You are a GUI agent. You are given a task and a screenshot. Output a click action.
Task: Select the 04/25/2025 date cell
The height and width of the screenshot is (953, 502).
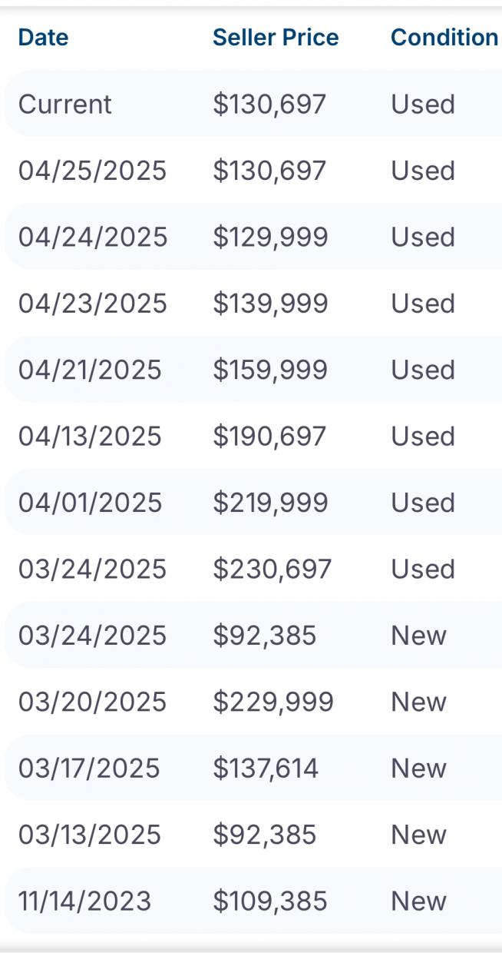tap(92, 171)
